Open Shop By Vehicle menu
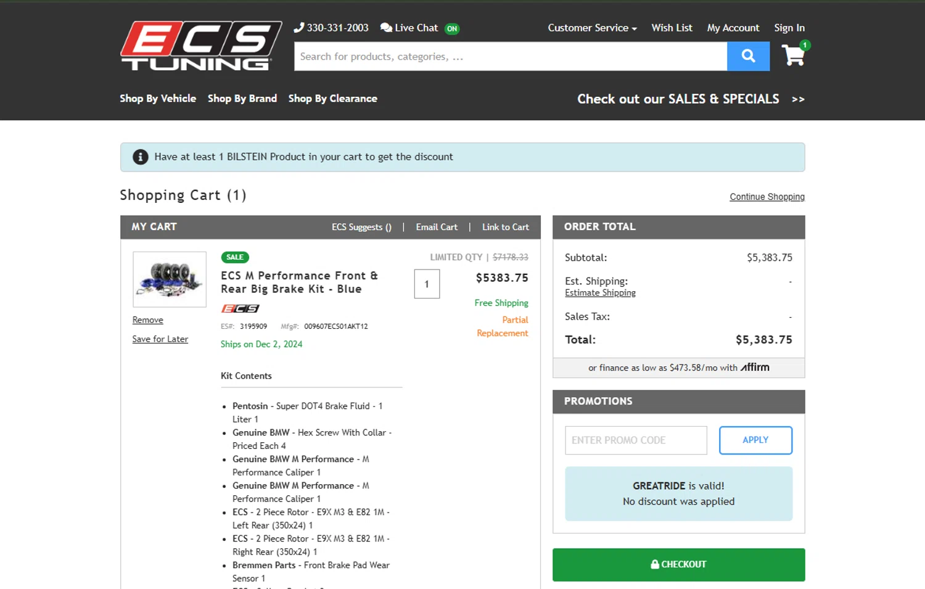The height and width of the screenshot is (589, 925). [x=158, y=98]
